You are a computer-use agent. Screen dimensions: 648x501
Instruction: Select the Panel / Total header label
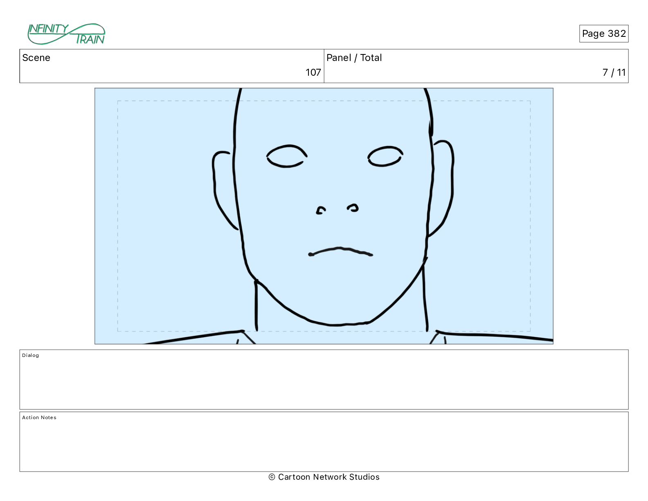(x=354, y=58)
